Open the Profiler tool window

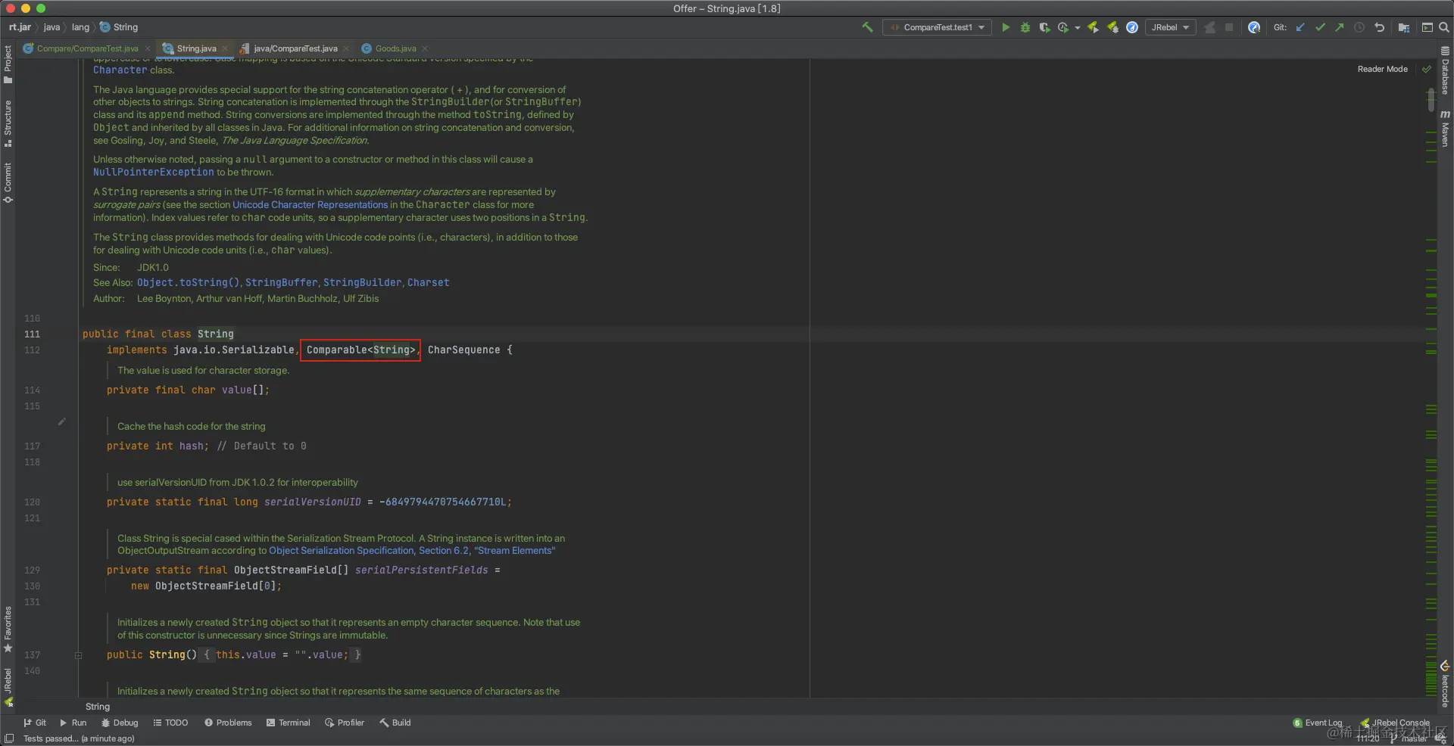tap(345, 723)
